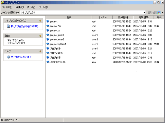Sort by 作成日時 column header
Image resolution: width=165 pixels, height=123 pixels.
click(123, 17)
